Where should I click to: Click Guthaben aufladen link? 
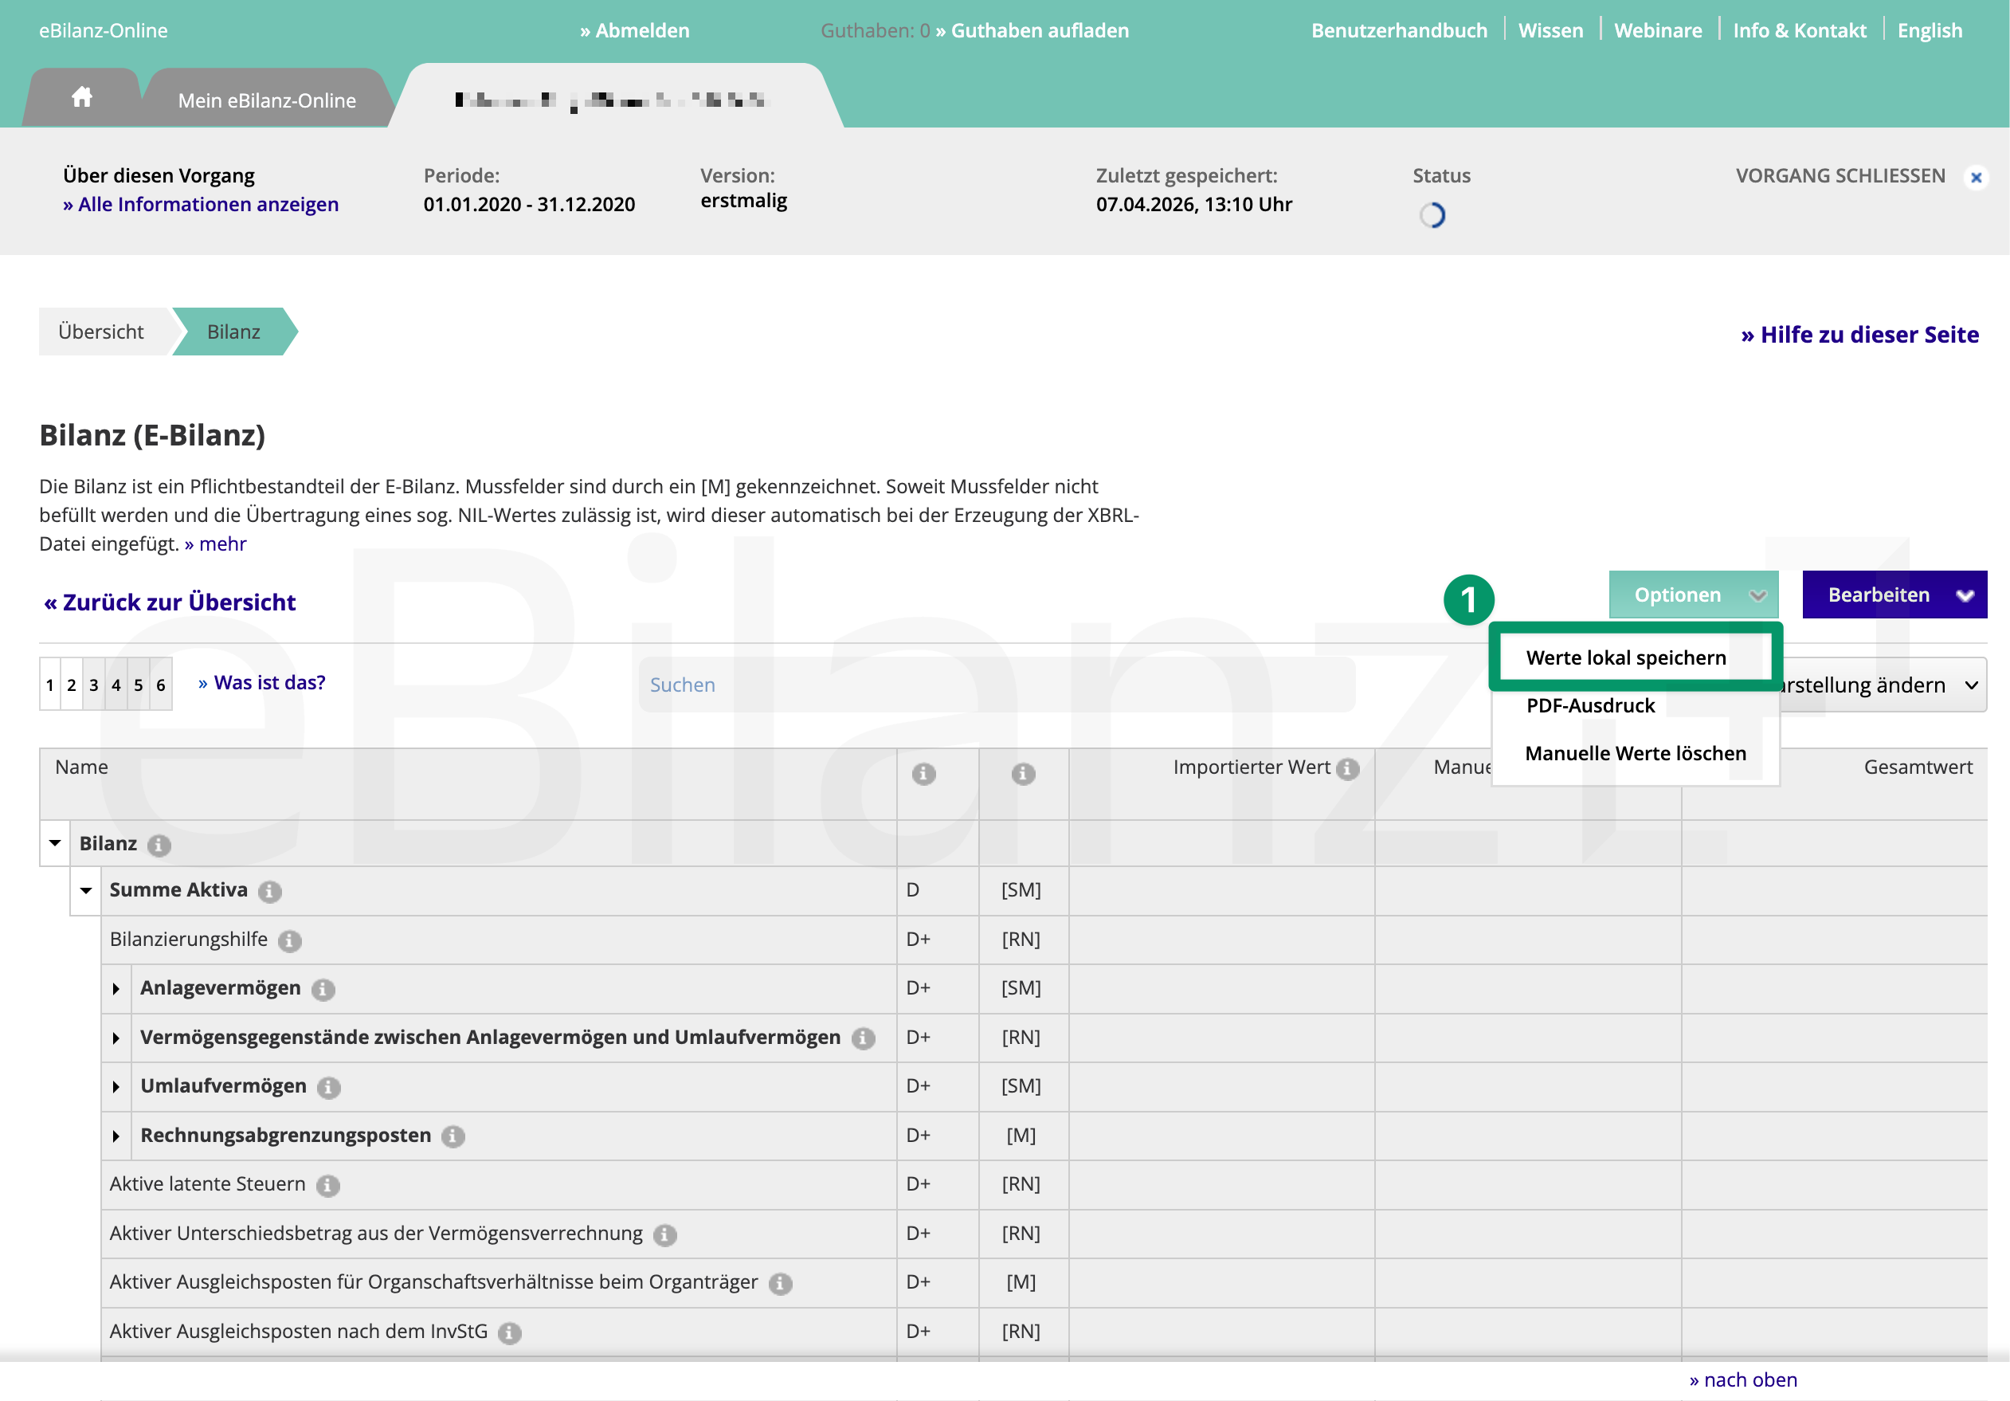pyautogui.click(x=1032, y=30)
